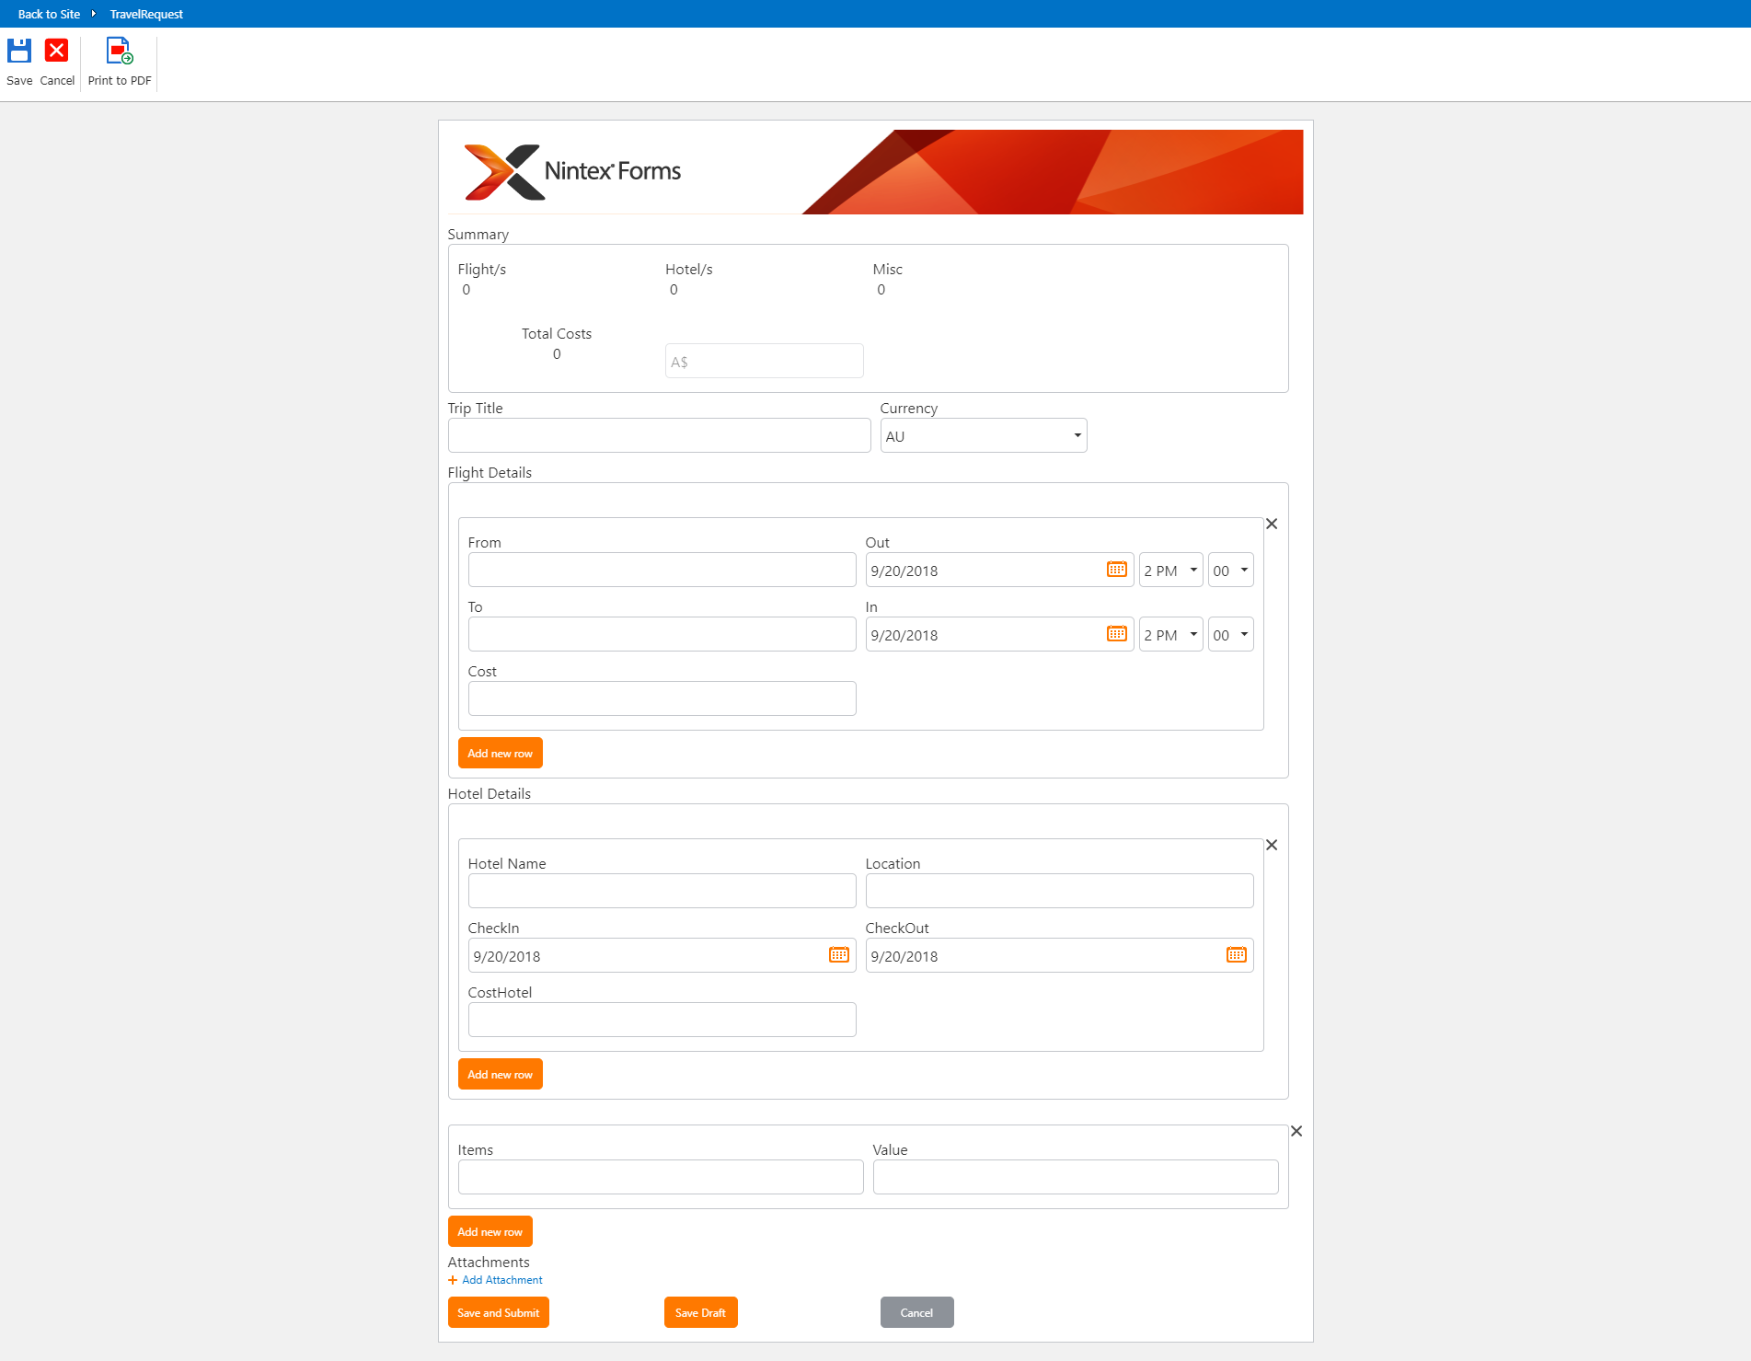Viewport: 1751px width, 1361px height.
Task: Open the Out hour dropdown
Action: [1170, 570]
